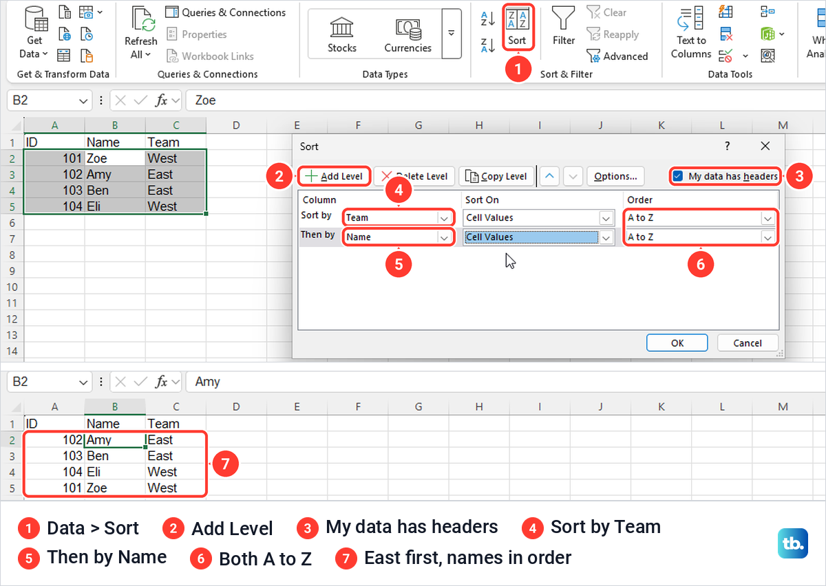The width and height of the screenshot is (826, 586).
Task: Click the fx button beside the Amy formula bar
Action: point(161,381)
